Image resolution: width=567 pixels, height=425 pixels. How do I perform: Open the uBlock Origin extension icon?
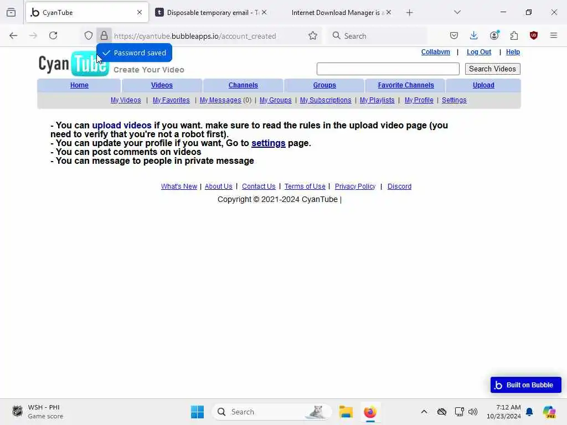coord(534,35)
